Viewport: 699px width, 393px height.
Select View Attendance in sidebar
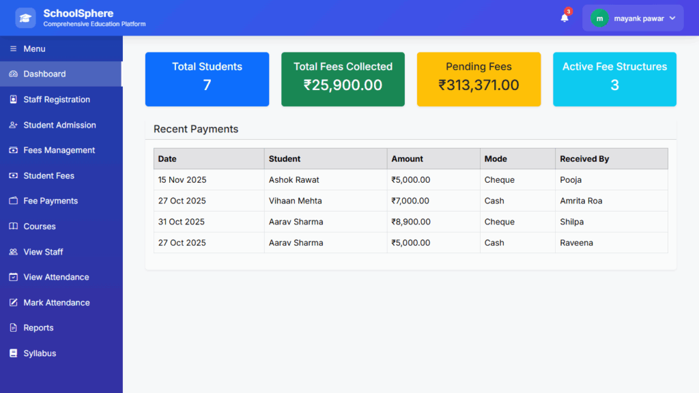click(56, 277)
